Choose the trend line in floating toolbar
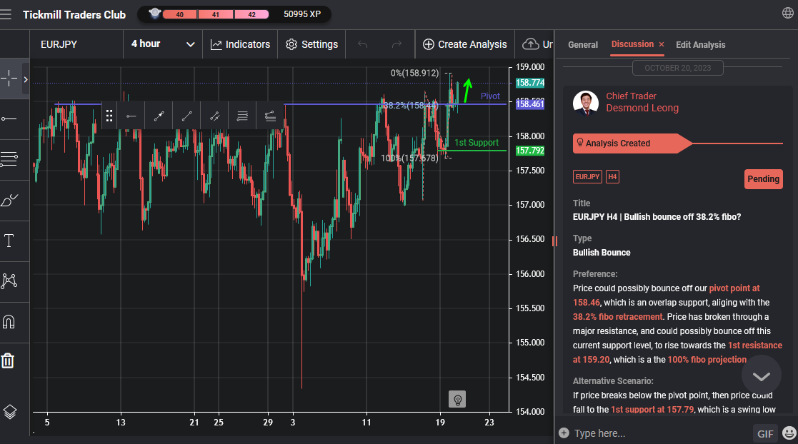This screenshot has height=444, width=798. (186, 116)
